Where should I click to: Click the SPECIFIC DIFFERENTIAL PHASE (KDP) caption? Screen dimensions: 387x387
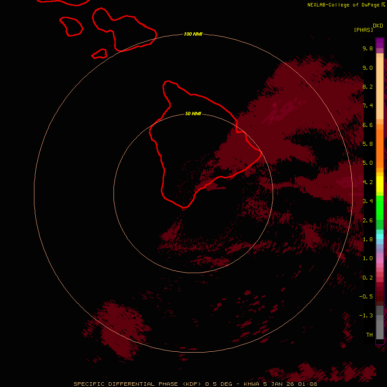pyautogui.click(x=138, y=384)
